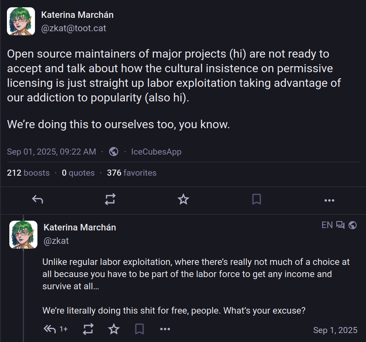
Task: Click the globe visibility icon beside the timestamp
Action: [x=113, y=151]
